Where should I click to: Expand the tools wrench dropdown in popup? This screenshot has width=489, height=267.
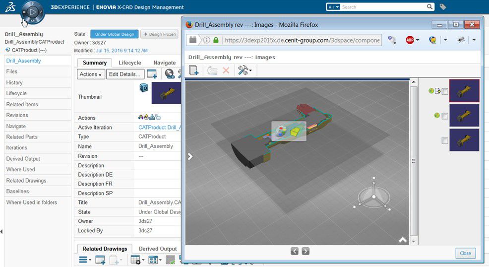coord(245,70)
